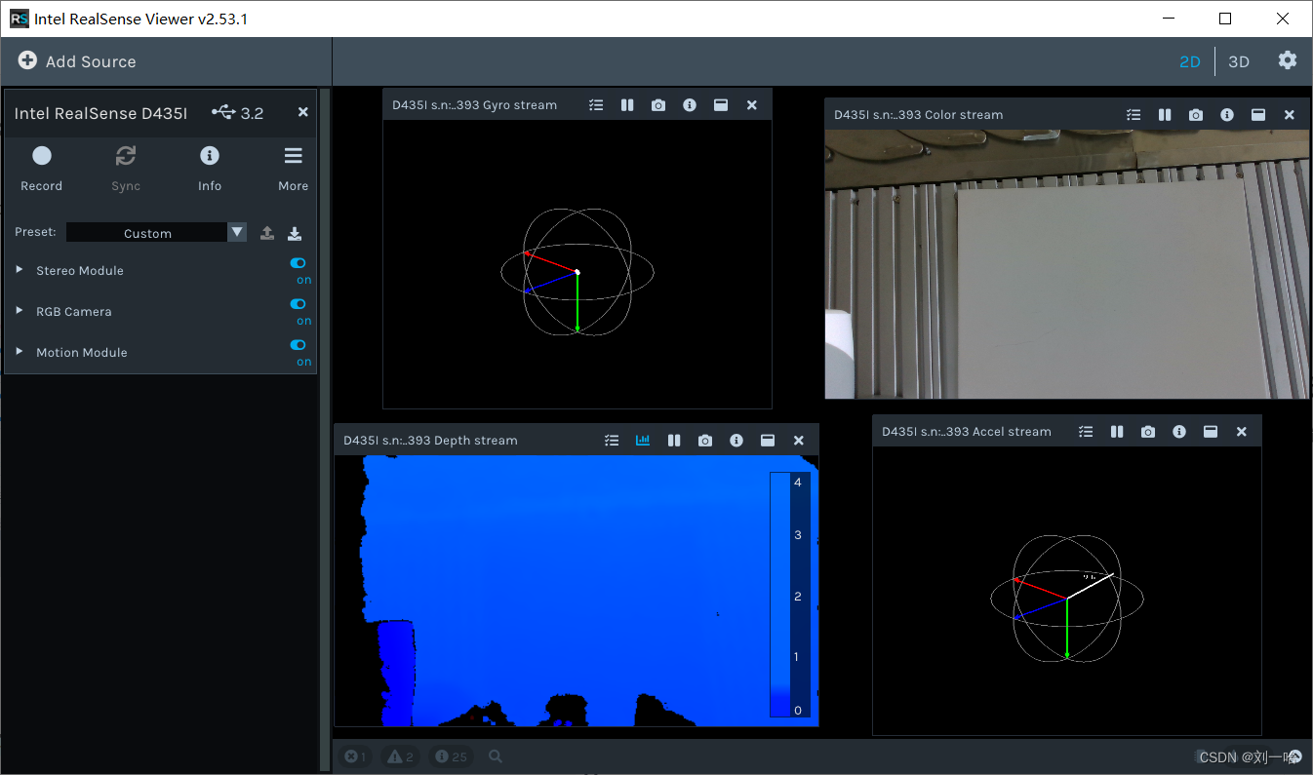Show info notifications count 25

click(x=451, y=756)
